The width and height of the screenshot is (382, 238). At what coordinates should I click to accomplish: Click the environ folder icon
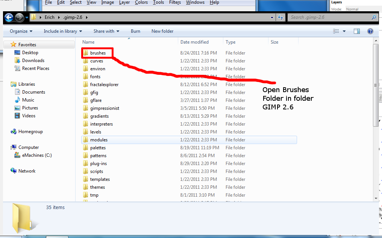pyautogui.click(x=85, y=69)
